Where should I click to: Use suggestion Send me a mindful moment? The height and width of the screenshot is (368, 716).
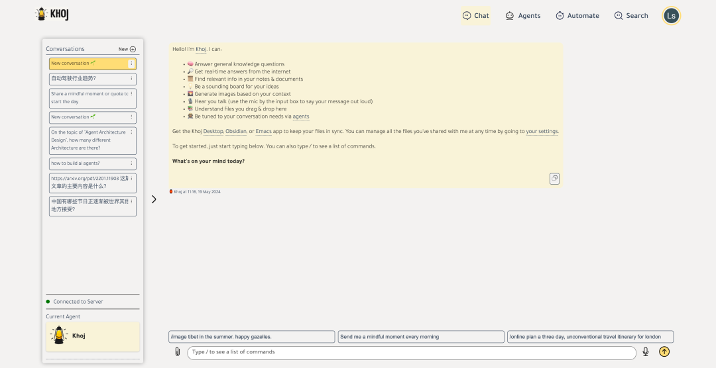[x=421, y=337]
